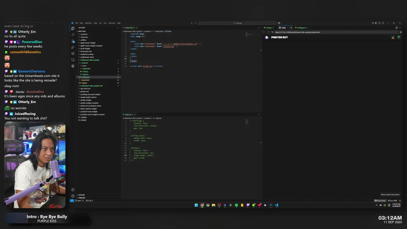Show hidden icons in the system tray

coord(376,205)
